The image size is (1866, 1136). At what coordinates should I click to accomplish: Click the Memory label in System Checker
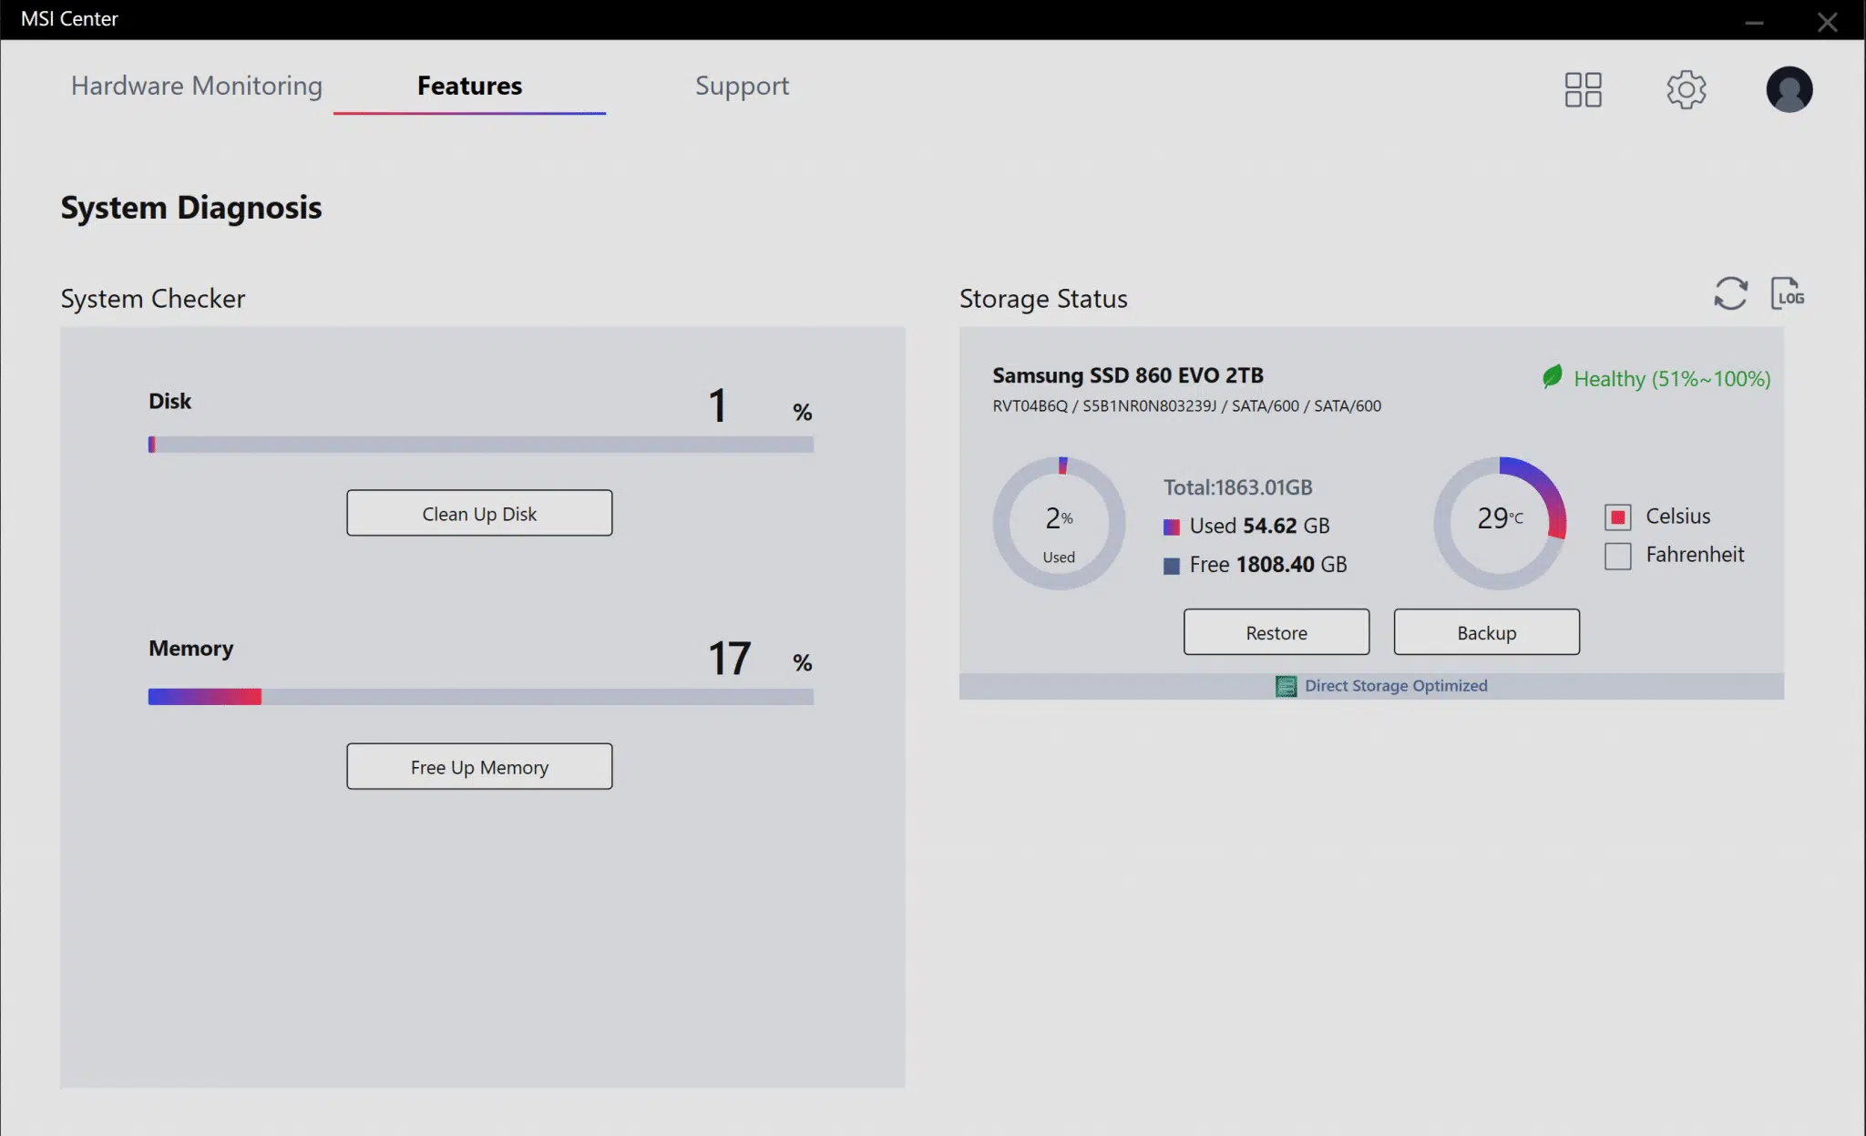pyautogui.click(x=191, y=648)
